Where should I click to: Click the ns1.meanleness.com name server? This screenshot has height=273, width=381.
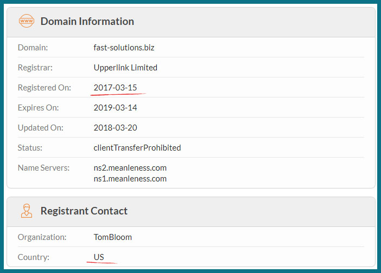tap(130, 179)
